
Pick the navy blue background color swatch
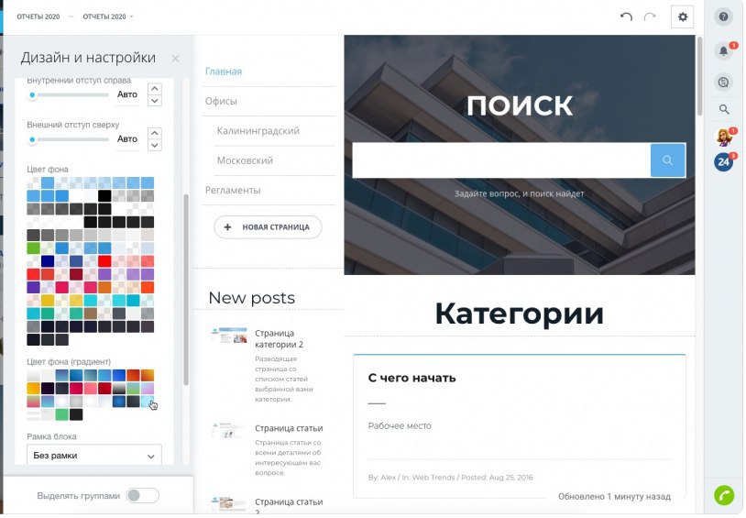(x=48, y=261)
